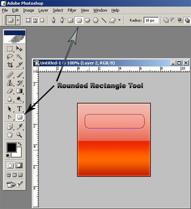Image resolution: width=191 pixels, height=209 pixels.
Task: Switch to Standard Mode editing
Action: (x=10, y=165)
